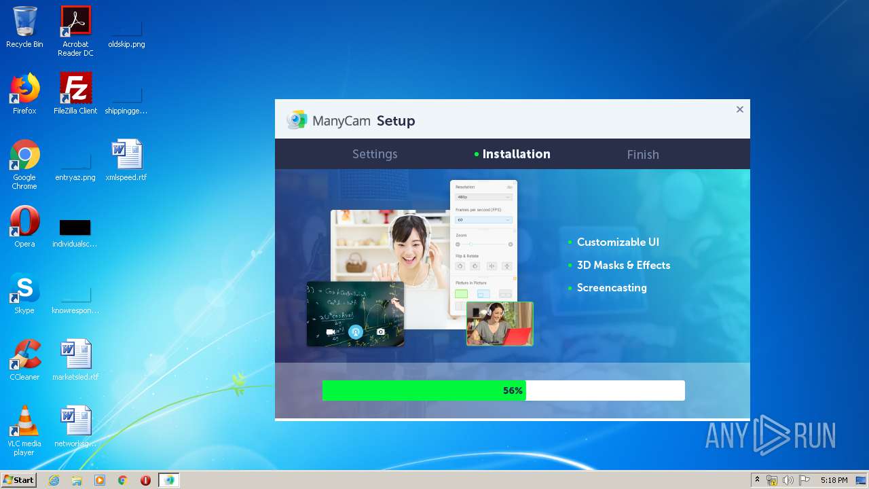Image resolution: width=869 pixels, height=489 pixels.
Task: Close the ManyCam Setup window
Action: tap(740, 109)
